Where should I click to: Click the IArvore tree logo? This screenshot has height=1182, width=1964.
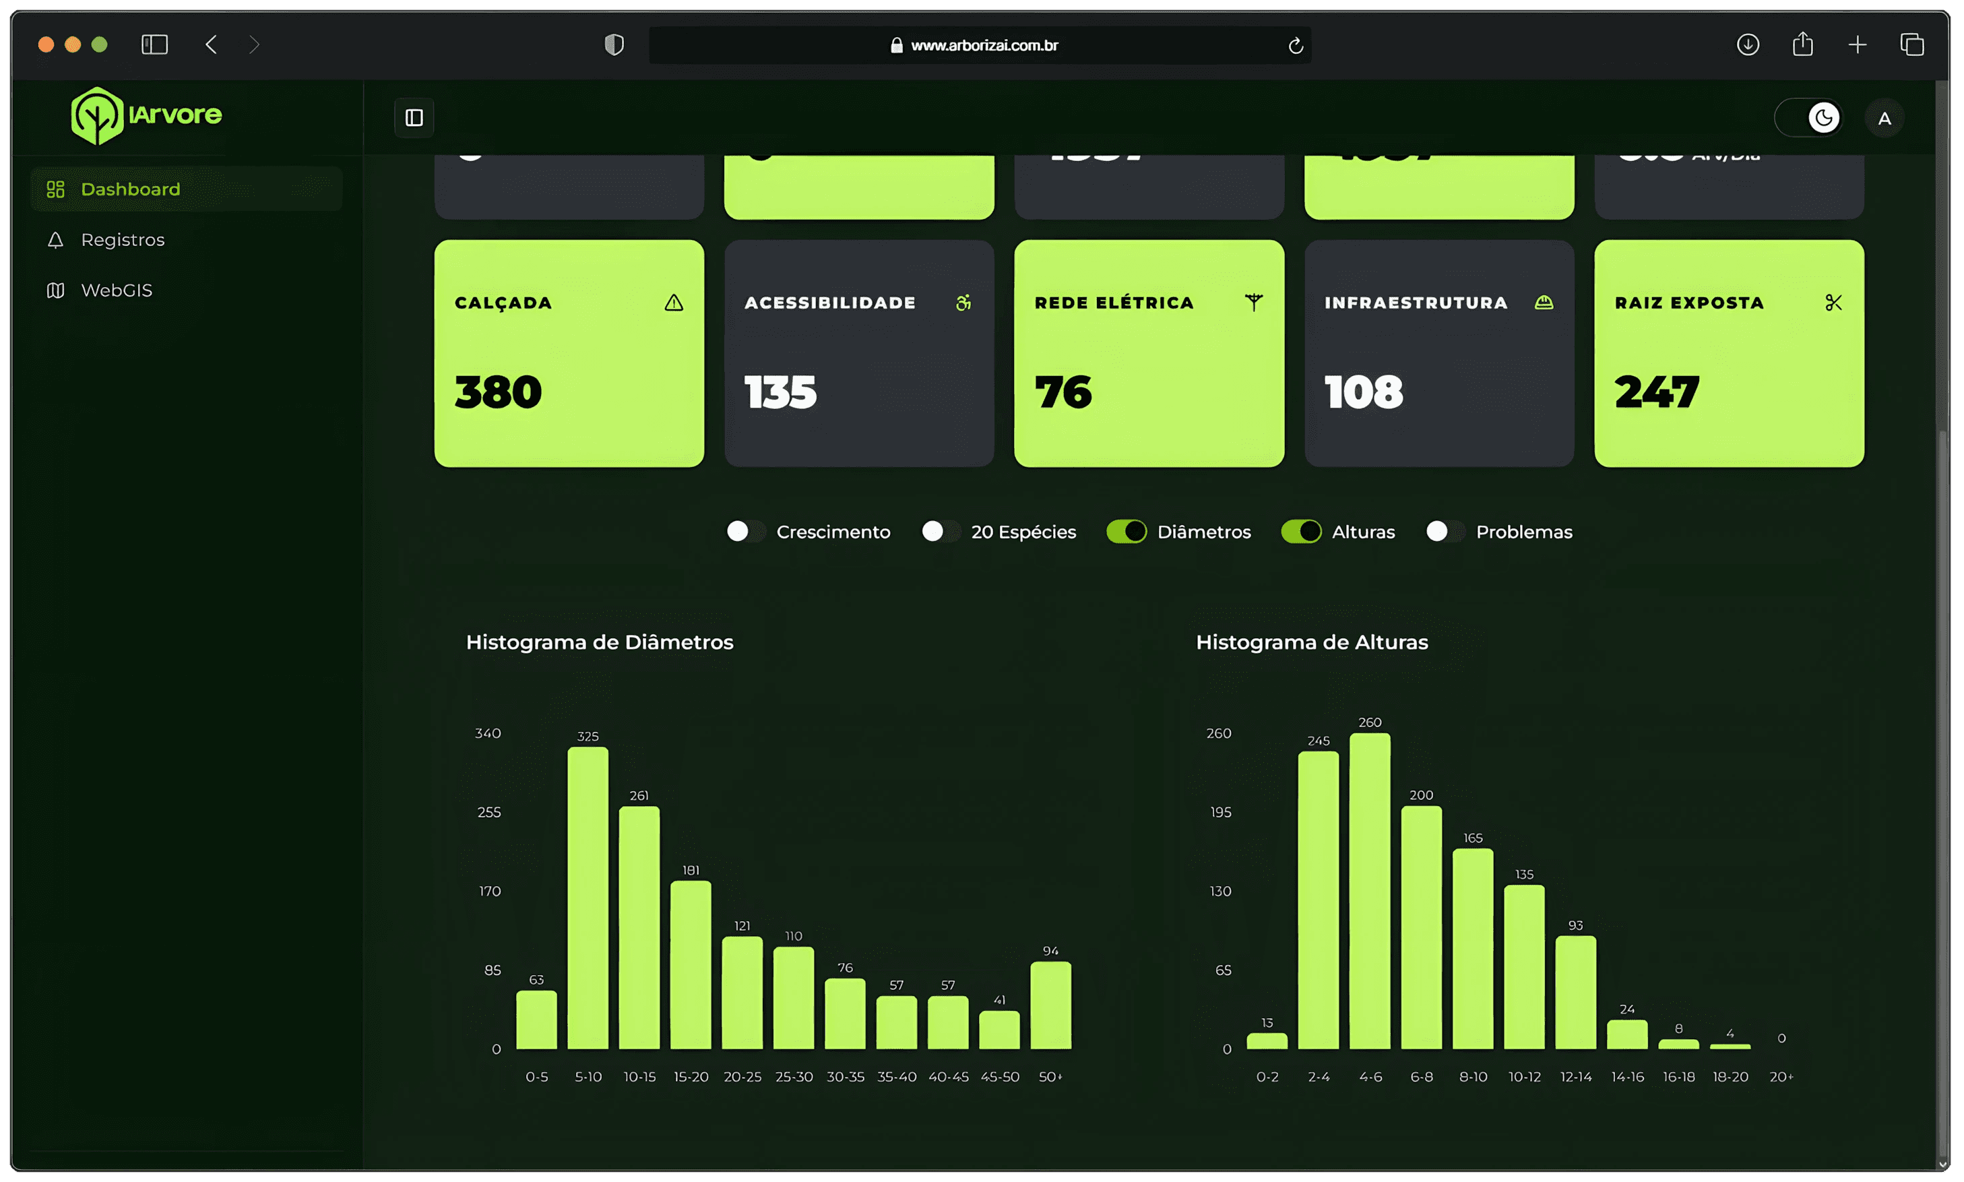pyautogui.click(x=97, y=115)
